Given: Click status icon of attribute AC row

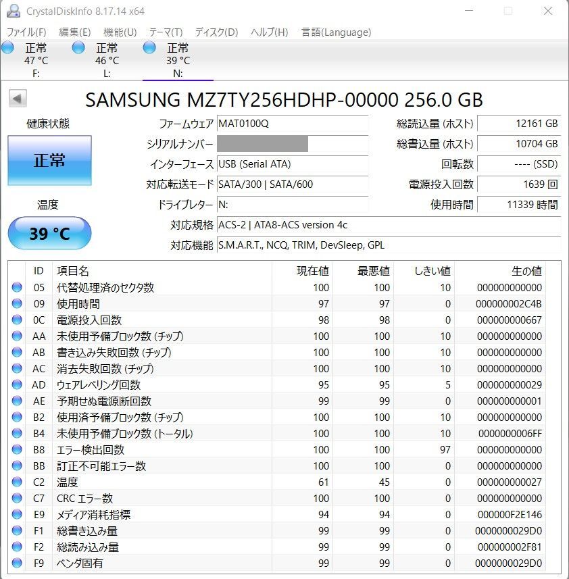Looking at the screenshot, I should [17, 368].
